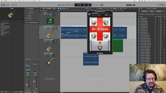Image resolution: width=166 pixels, height=93 pixels.
Task: Open the Track menu in menu bar
Action: coord(15,1)
